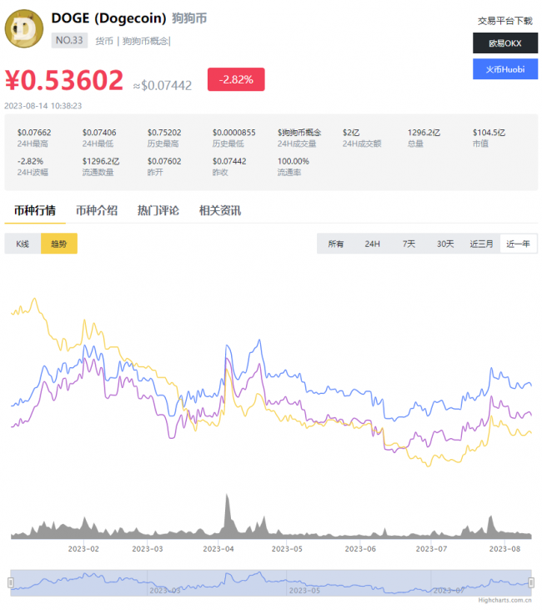Select the 近一年 time range

518,244
